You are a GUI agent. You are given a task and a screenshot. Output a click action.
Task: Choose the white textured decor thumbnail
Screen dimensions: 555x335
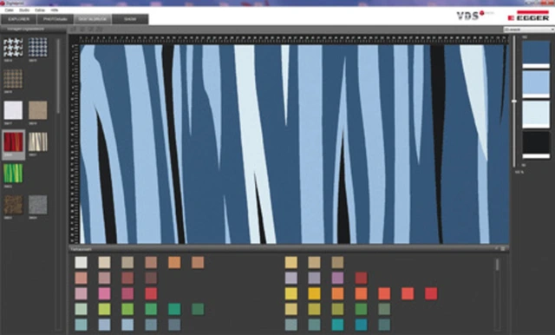click(x=13, y=110)
